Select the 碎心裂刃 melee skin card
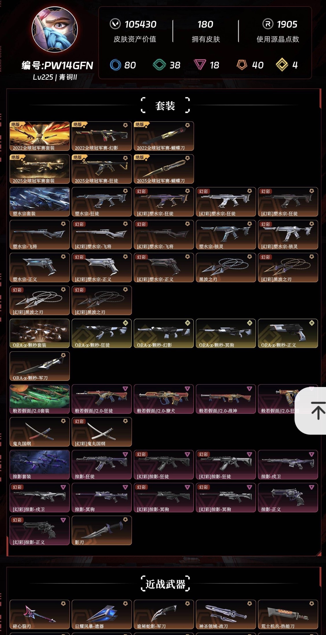Viewport: 326px width, 635px height. click(x=40, y=614)
